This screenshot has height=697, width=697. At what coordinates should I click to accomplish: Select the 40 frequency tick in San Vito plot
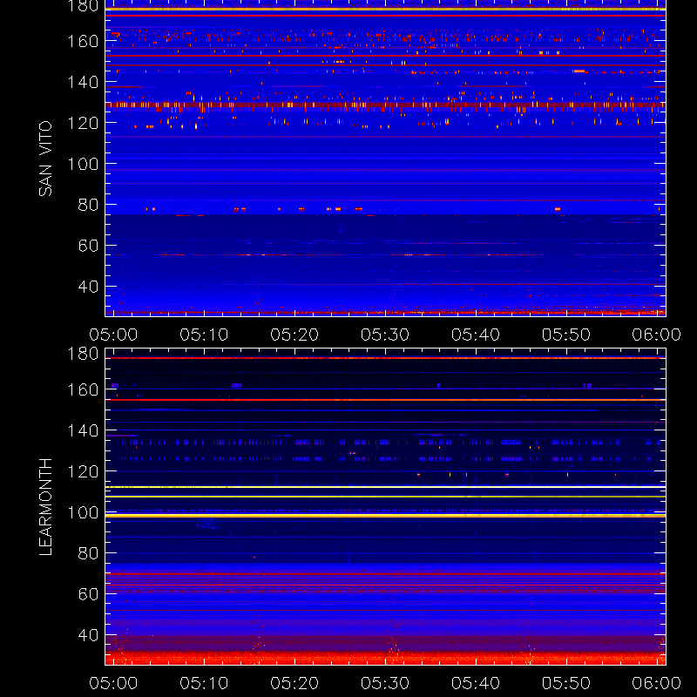88,287
